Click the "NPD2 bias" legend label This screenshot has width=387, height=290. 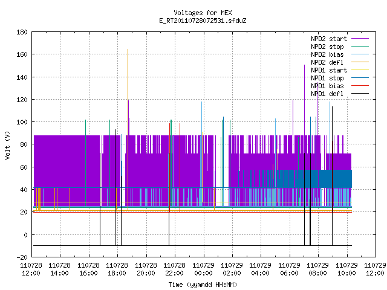pyautogui.click(x=327, y=54)
